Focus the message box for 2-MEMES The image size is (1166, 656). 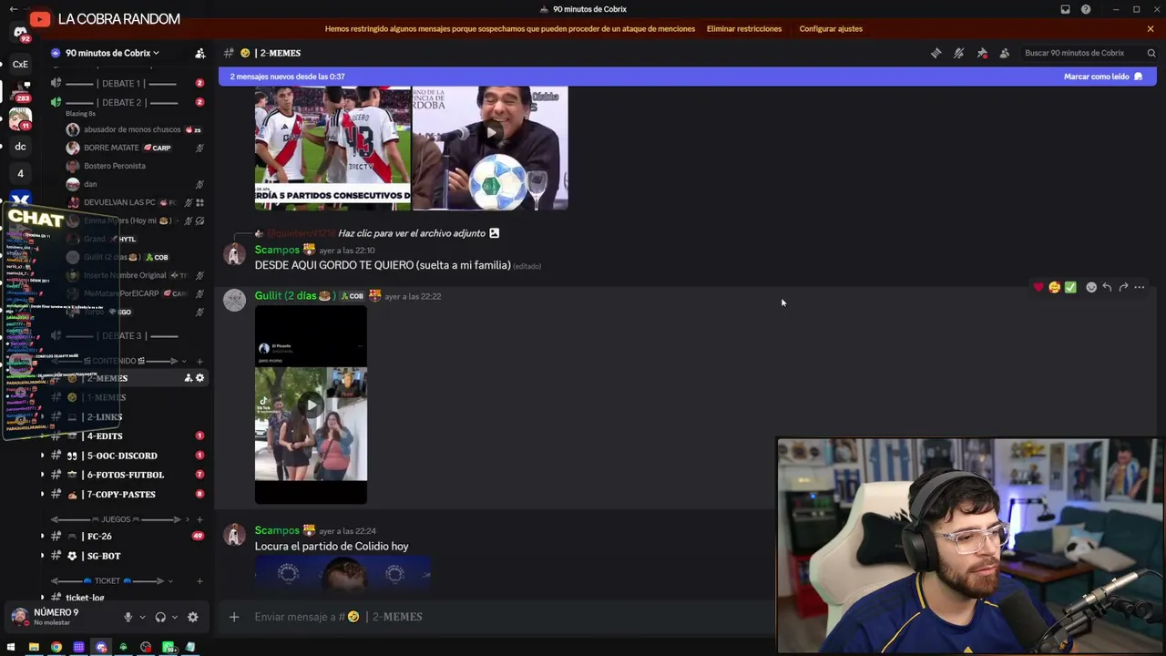pyautogui.click(x=510, y=617)
